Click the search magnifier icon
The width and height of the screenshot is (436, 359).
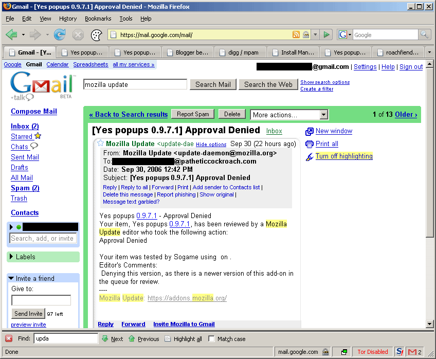[x=424, y=34]
